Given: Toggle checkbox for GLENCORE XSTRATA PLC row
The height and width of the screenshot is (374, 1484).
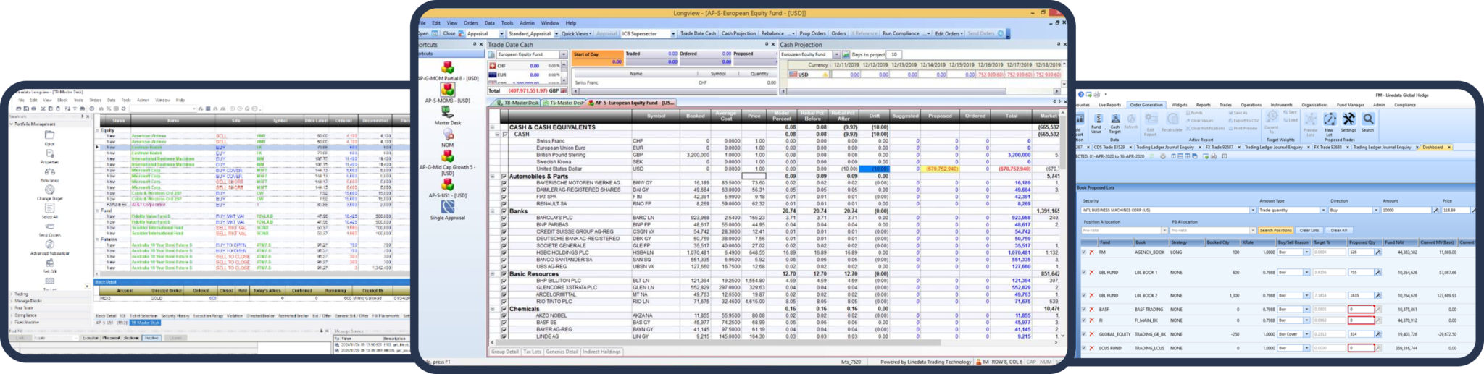Looking at the screenshot, I should (504, 287).
